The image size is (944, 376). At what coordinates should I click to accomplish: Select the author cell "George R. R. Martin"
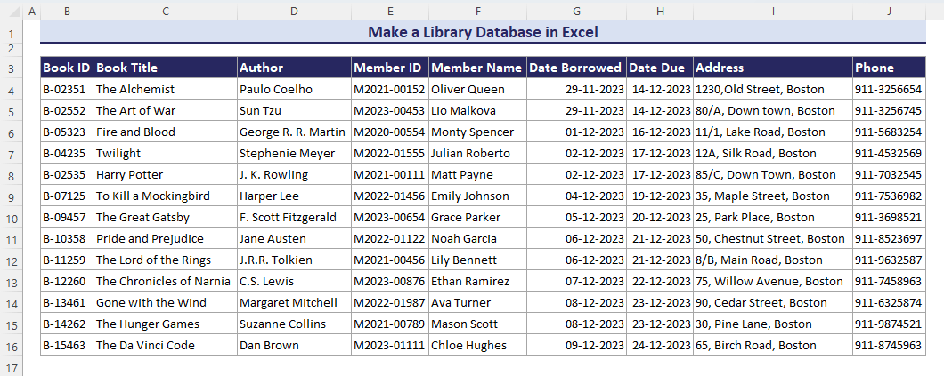pyautogui.click(x=294, y=132)
